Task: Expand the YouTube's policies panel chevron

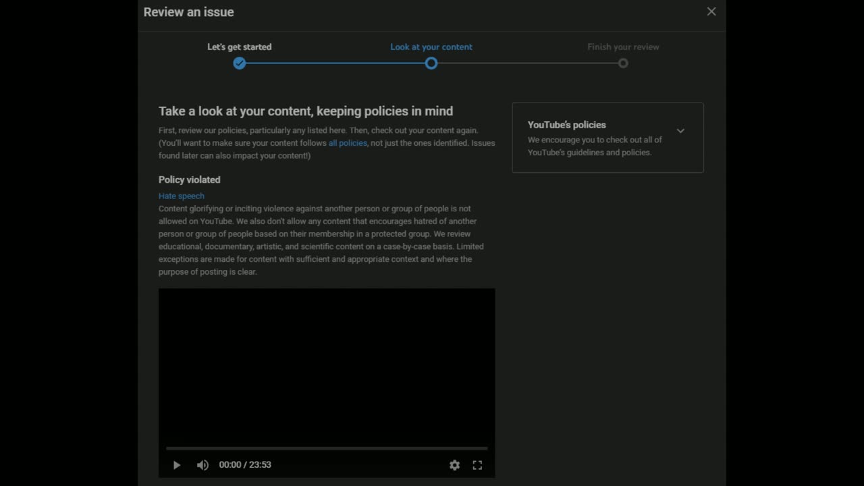Action: 680,131
